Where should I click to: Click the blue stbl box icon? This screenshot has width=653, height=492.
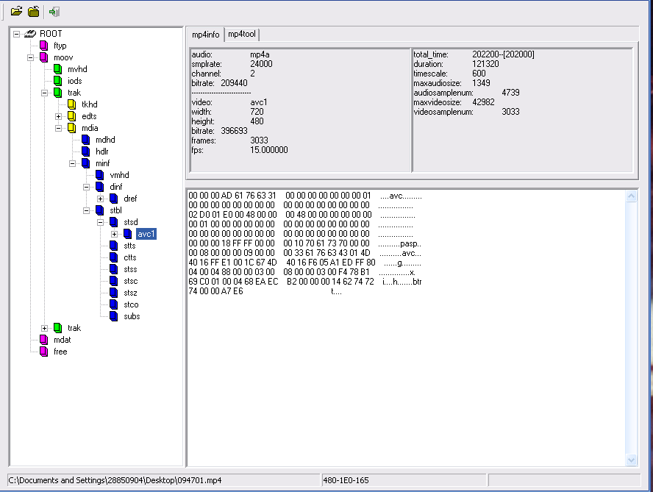(100, 210)
